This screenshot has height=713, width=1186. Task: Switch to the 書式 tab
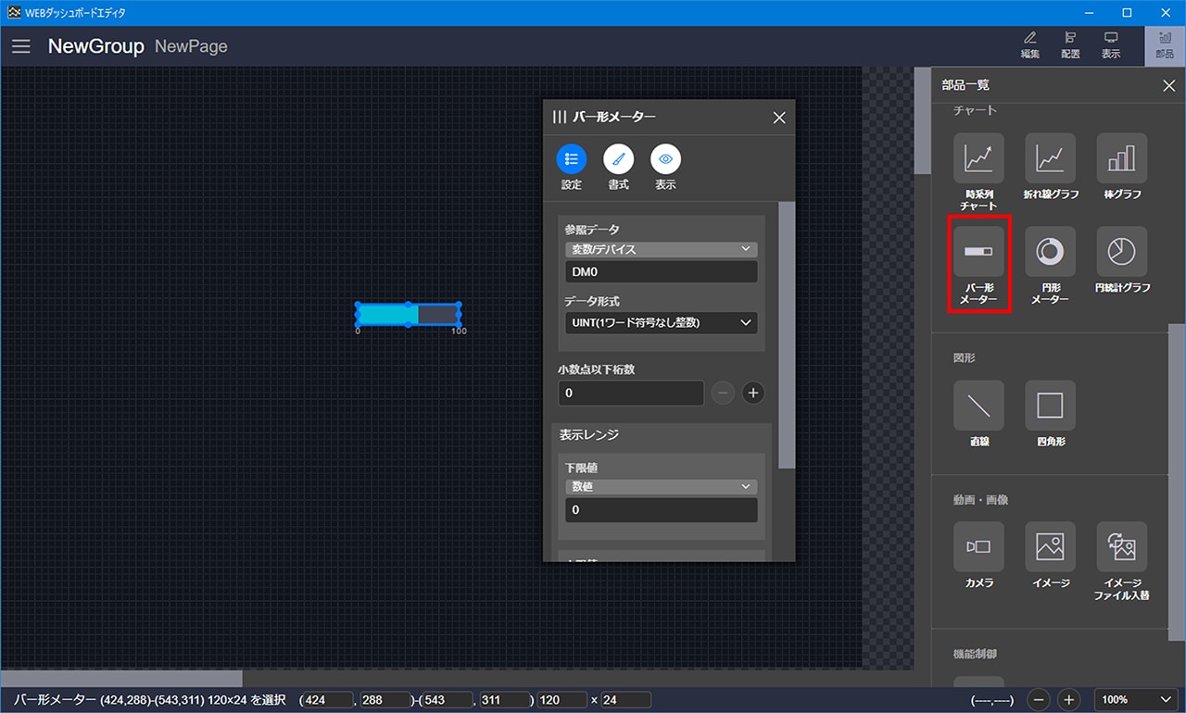(x=618, y=159)
